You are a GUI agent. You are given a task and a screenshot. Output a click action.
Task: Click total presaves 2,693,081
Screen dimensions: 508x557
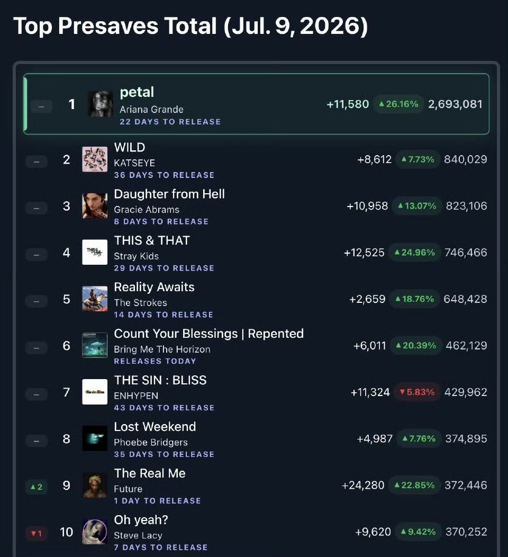[x=455, y=104]
